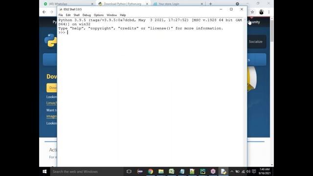Open the Chrome three-dot menu
The width and height of the screenshot is (313, 176).
269,12
